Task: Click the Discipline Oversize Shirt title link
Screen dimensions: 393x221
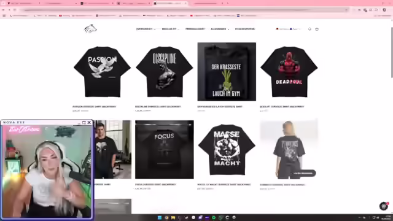Action: [158, 106]
